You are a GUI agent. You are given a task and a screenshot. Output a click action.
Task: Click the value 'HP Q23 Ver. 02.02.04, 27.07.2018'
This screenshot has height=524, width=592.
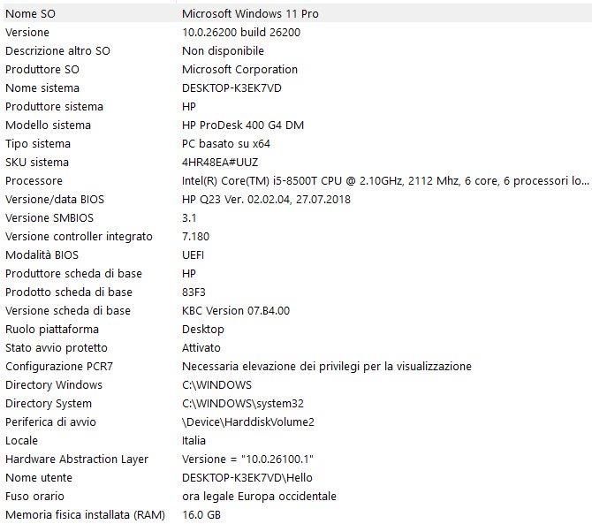(x=266, y=199)
